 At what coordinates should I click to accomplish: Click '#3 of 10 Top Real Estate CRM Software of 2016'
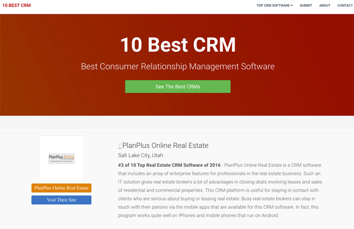coord(169,165)
